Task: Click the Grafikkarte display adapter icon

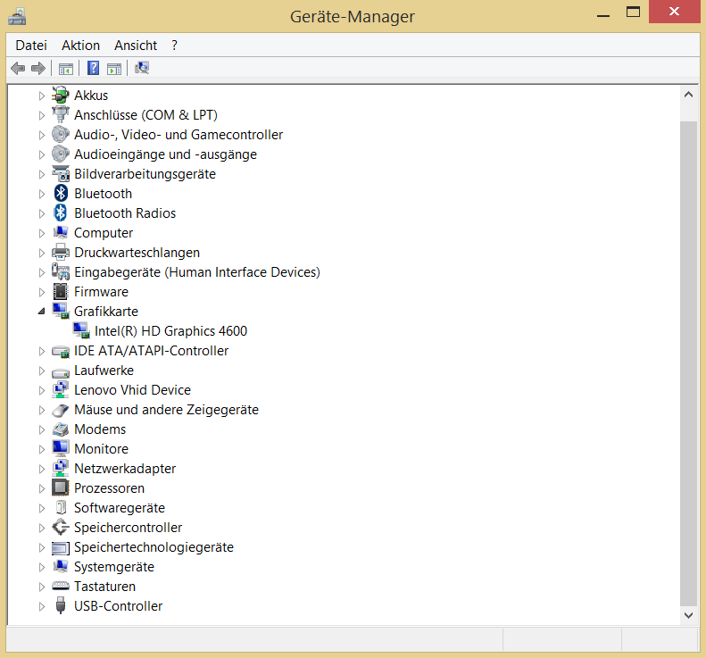Action: click(61, 312)
